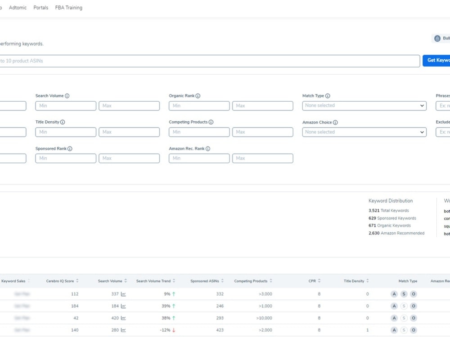
Task: Open the Amazon Choice dropdown
Action: (364, 132)
